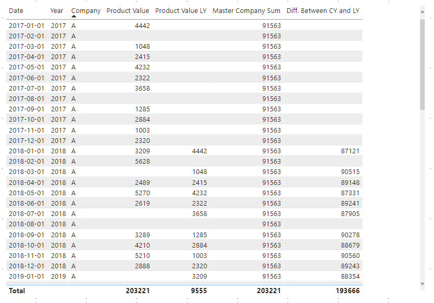Select date cell 2018-03-01
The image size is (434, 303).
[26, 172]
